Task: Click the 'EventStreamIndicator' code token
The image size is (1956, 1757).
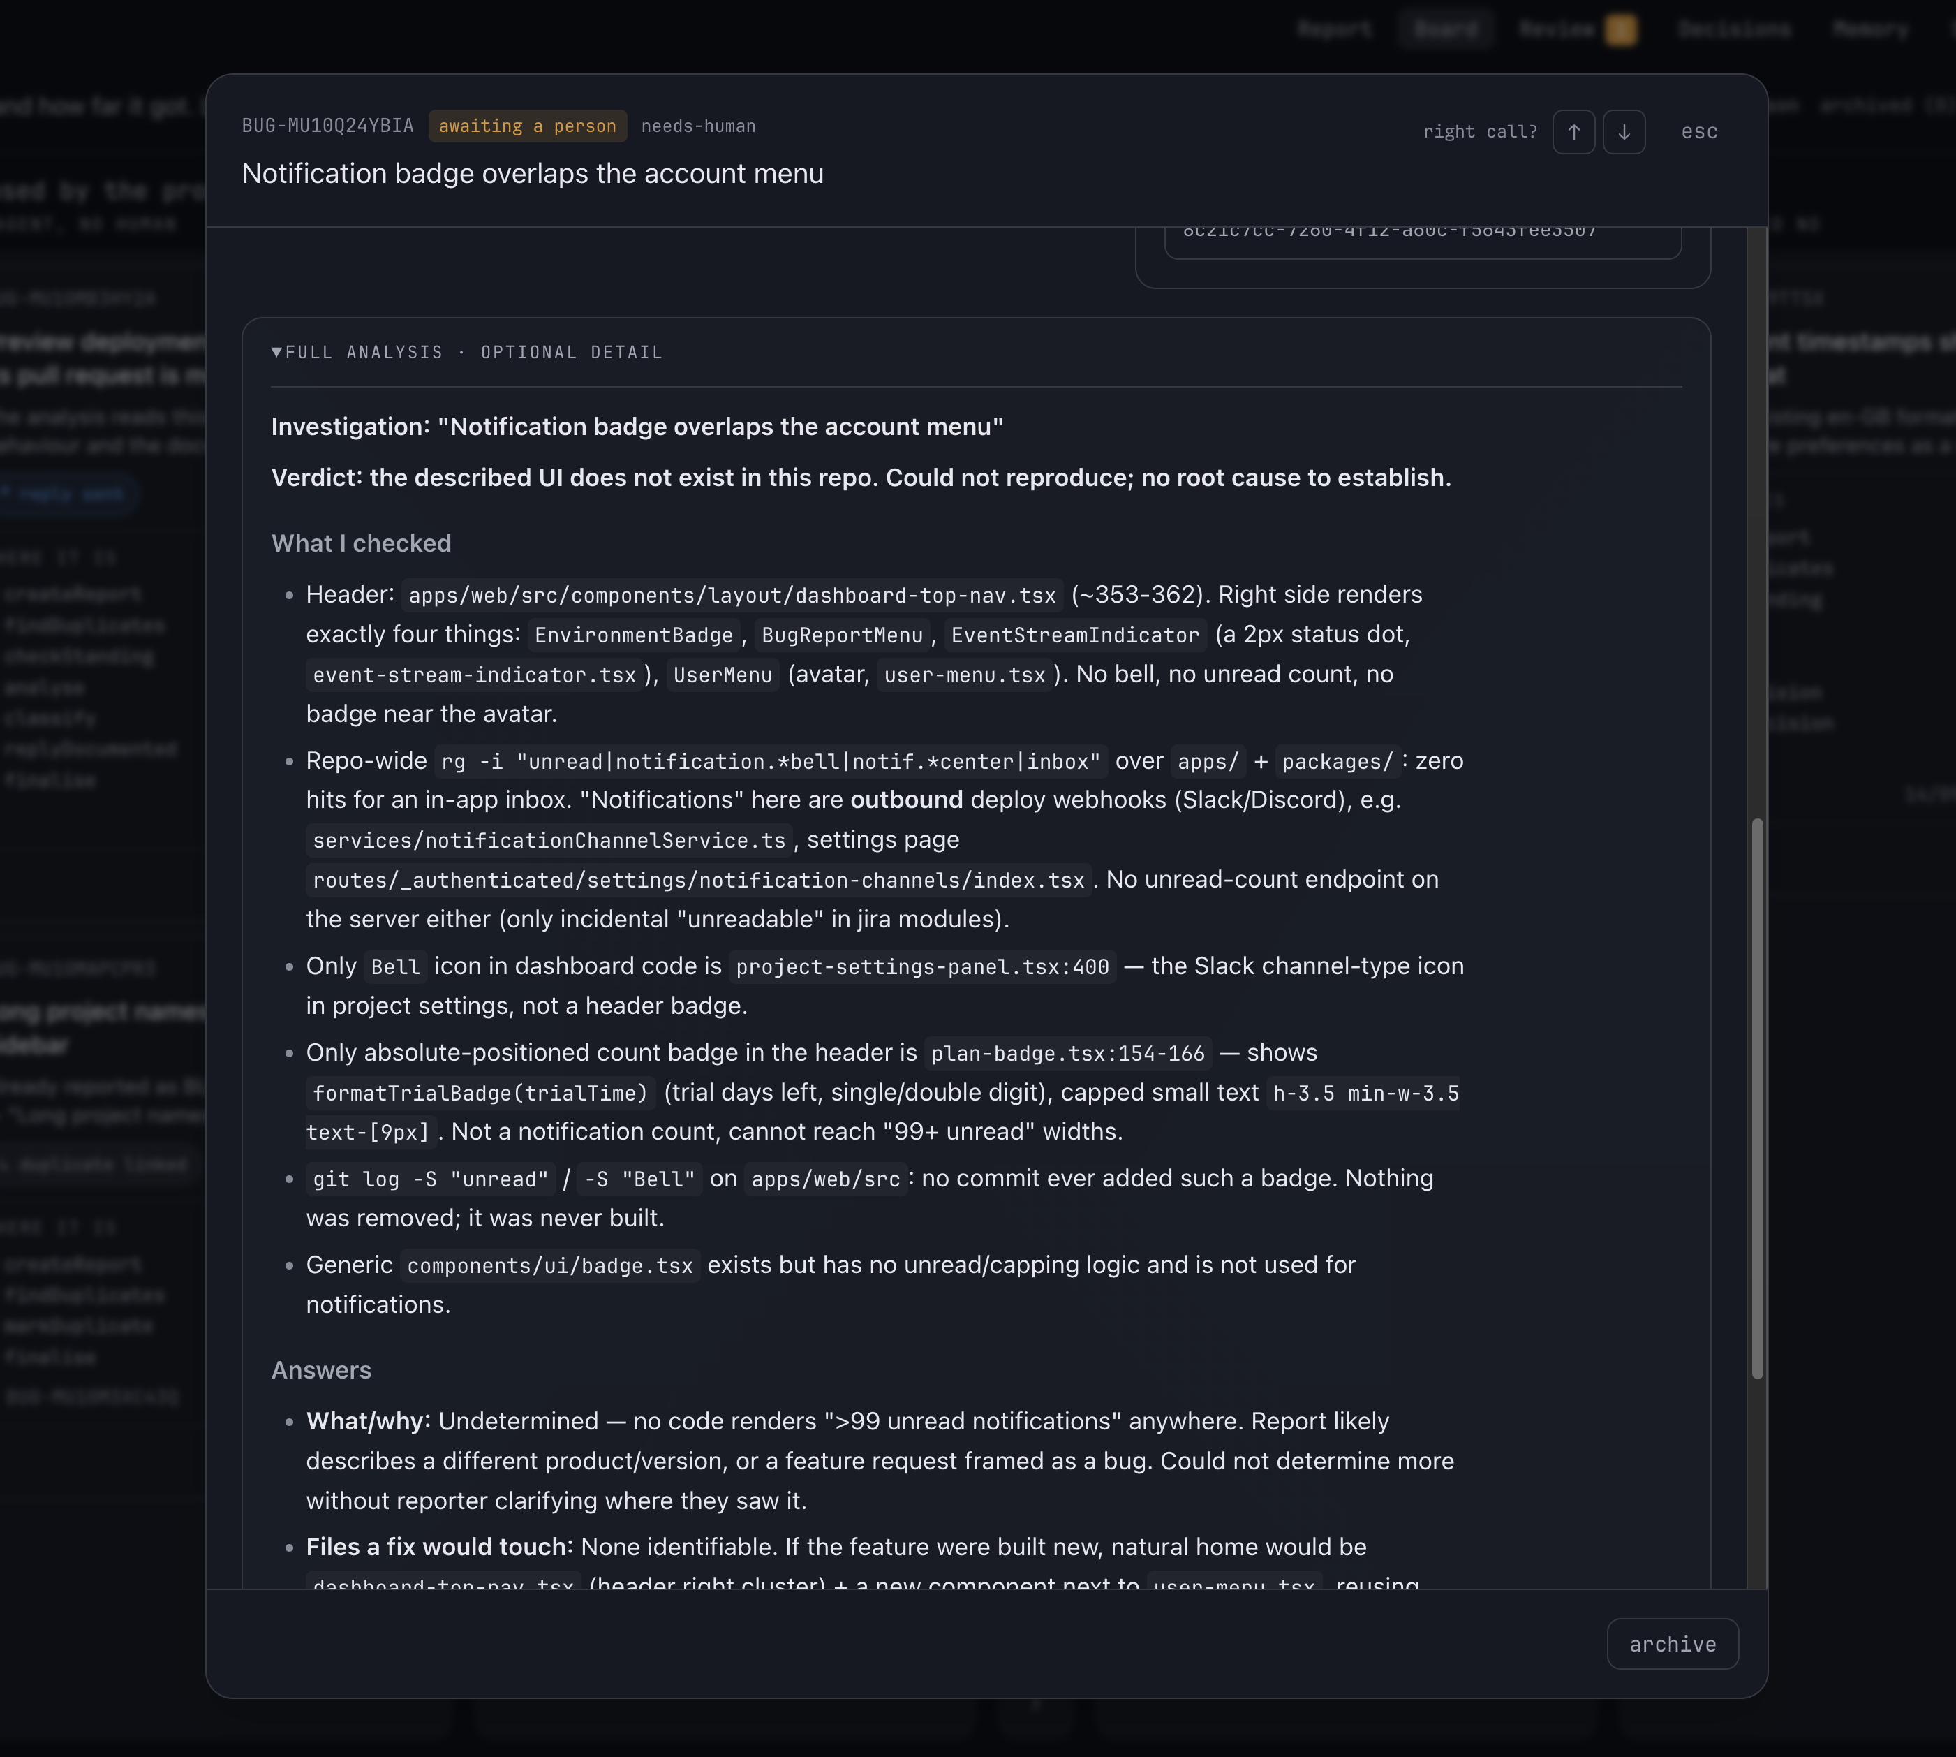Action: [x=1075, y=635]
